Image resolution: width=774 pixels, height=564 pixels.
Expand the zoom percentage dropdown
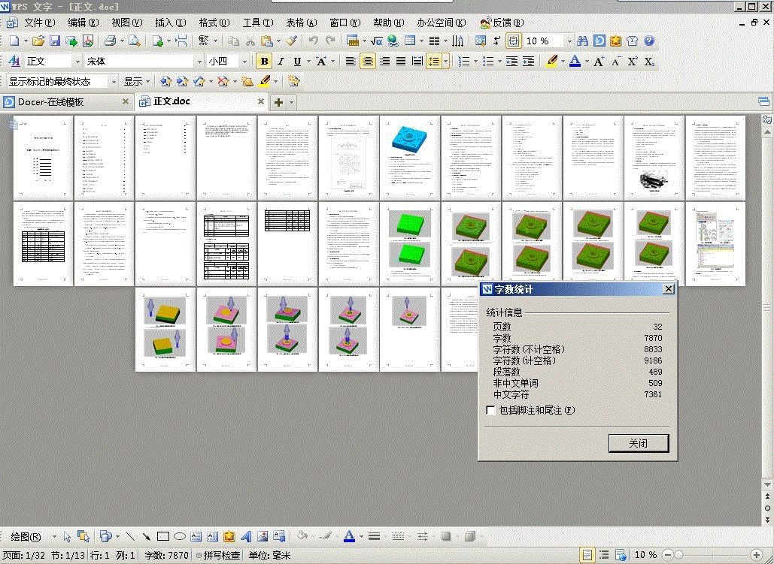point(569,41)
